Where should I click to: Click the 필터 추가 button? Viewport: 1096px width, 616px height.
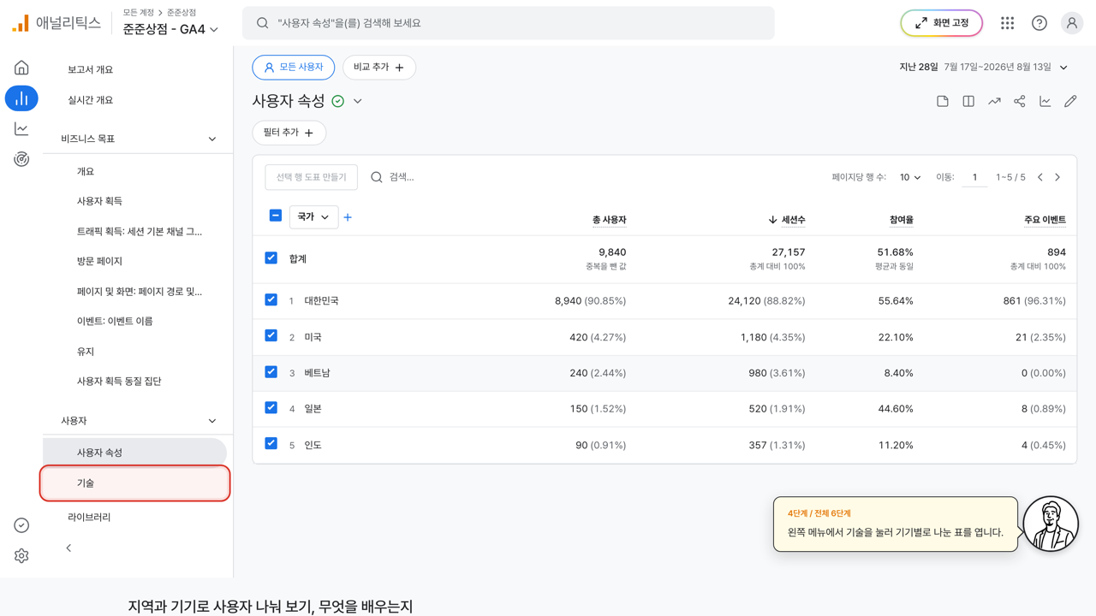click(289, 133)
